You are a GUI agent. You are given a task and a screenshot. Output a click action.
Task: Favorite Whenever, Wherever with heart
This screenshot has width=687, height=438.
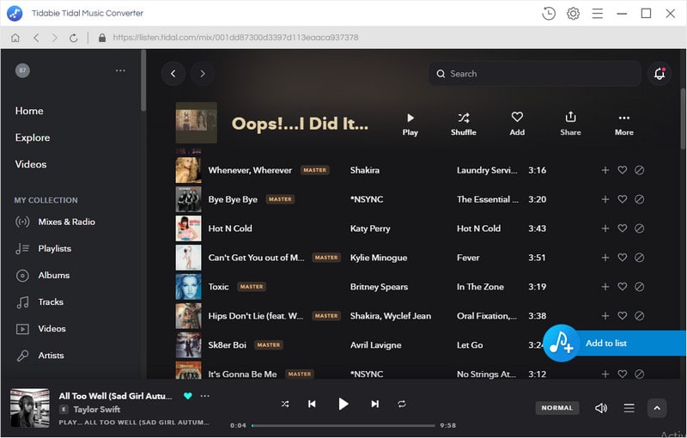[622, 170]
